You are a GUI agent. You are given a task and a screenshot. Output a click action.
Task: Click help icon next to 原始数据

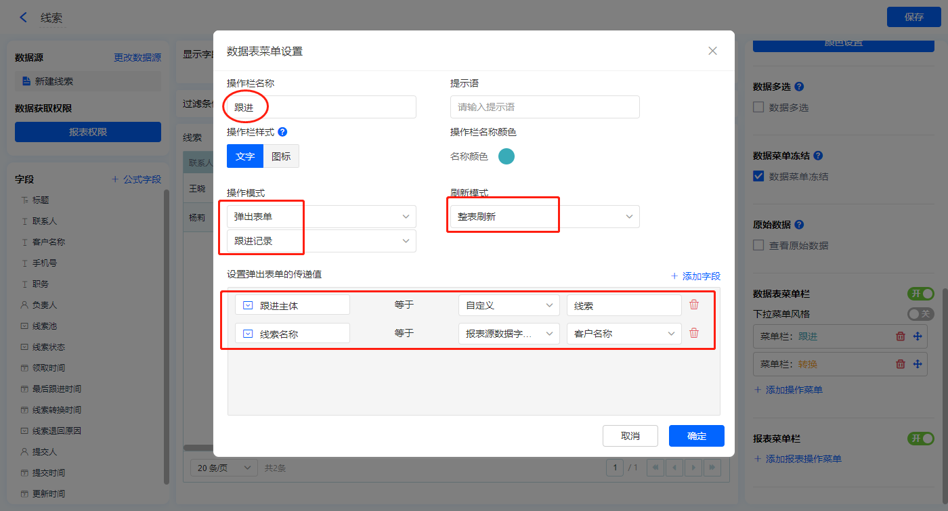pyautogui.click(x=799, y=225)
